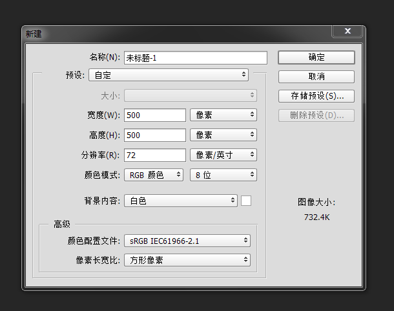Click the 高度(H) input field
Viewport: 394px width, 311px height.
pyautogui.click(x=155, y=135)
